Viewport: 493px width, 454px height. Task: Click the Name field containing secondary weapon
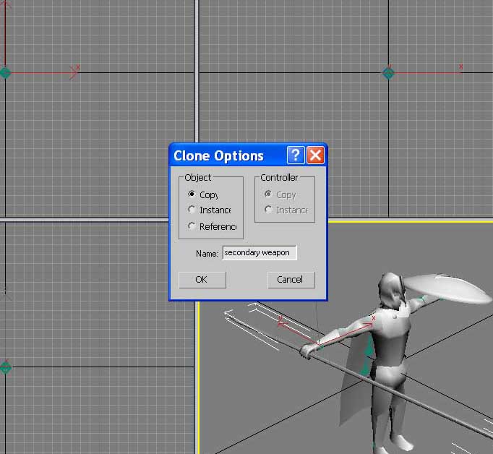pos(260,253)
